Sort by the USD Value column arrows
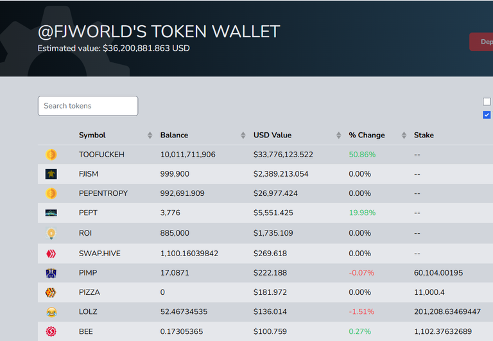Image resolution: width=493 pixels, height=341 pixels. (339, 136)
